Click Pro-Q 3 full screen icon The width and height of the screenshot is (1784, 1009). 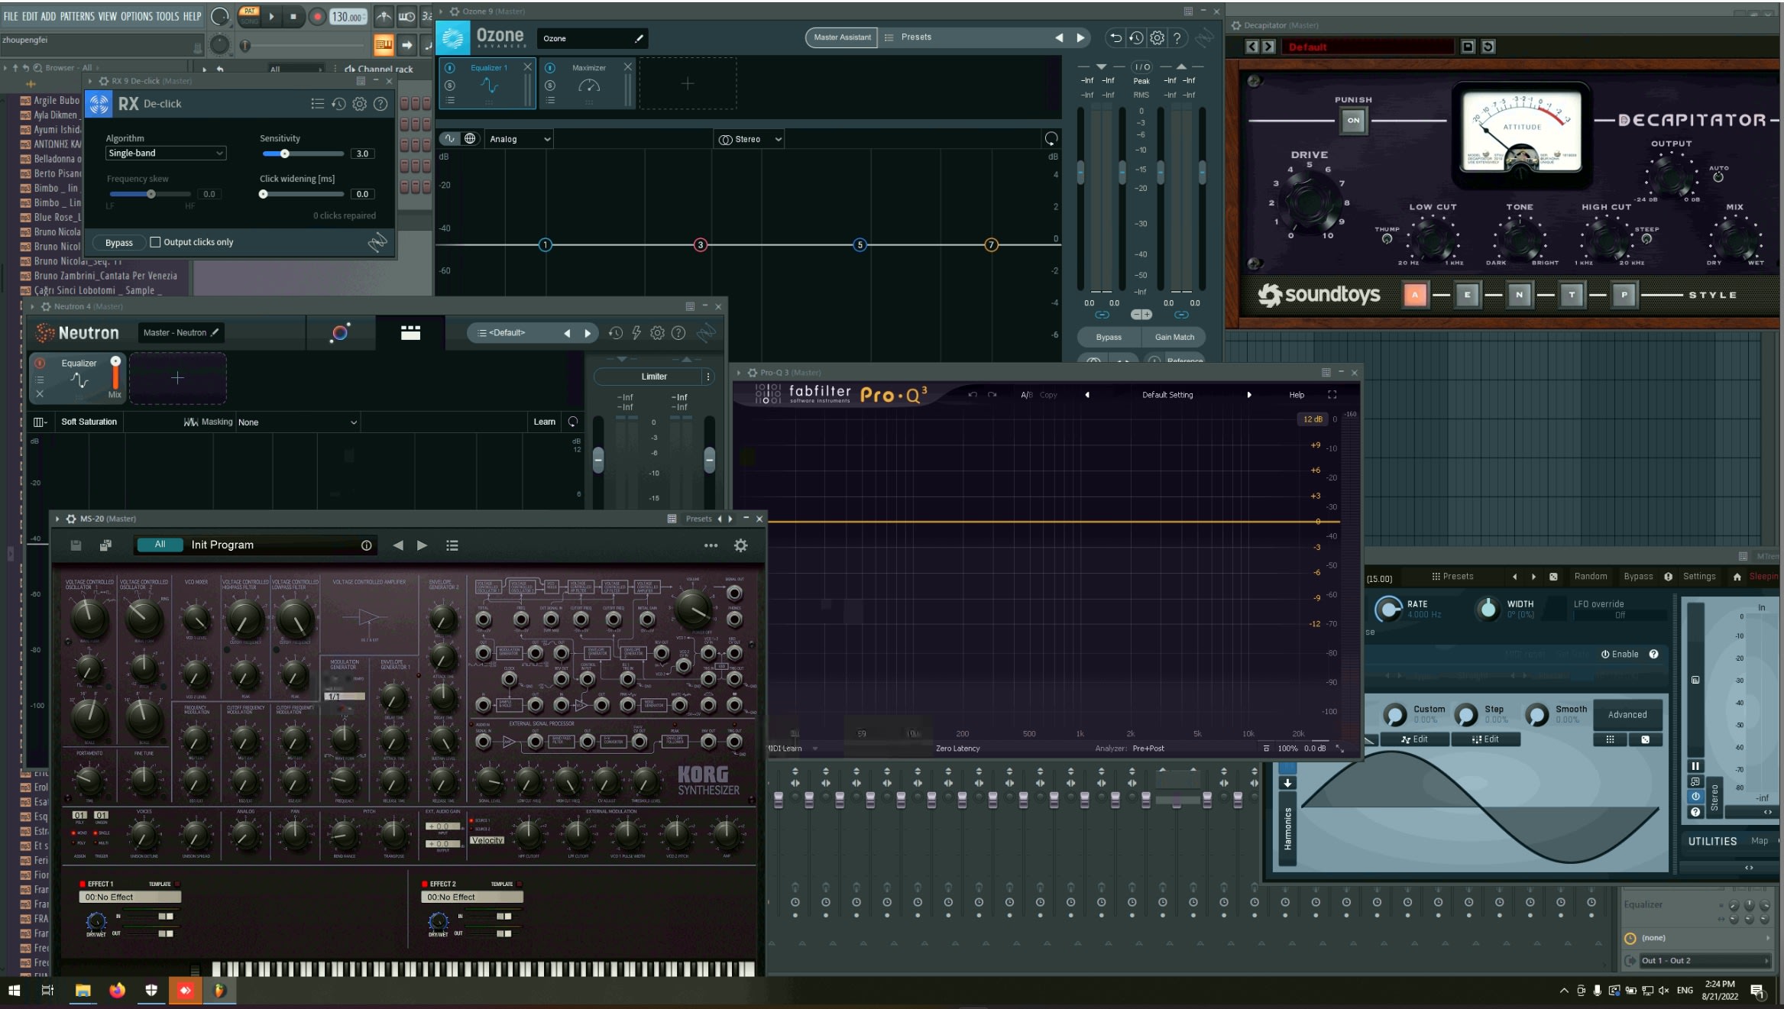click(x=1332, y=395)
